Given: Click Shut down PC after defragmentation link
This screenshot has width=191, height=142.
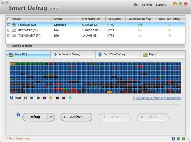Looking at the screenshot, I should [x=158, y=98].
